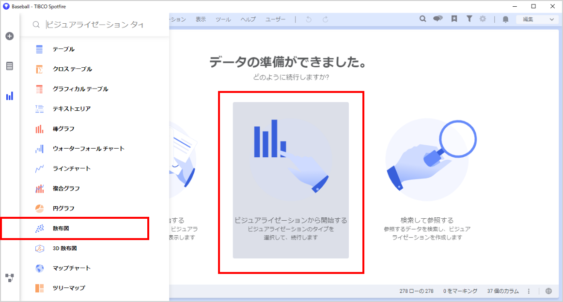The width and height of the screenshot is (563, 302).
Task: Click the ビジュアライゼーションから開始する card
Action: 291,180
